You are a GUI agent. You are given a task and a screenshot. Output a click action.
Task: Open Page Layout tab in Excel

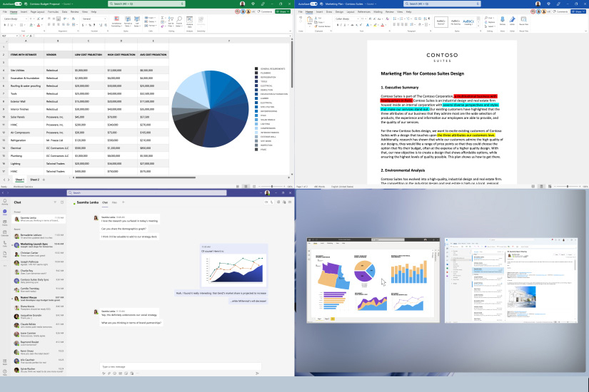(x=38, y=11)
